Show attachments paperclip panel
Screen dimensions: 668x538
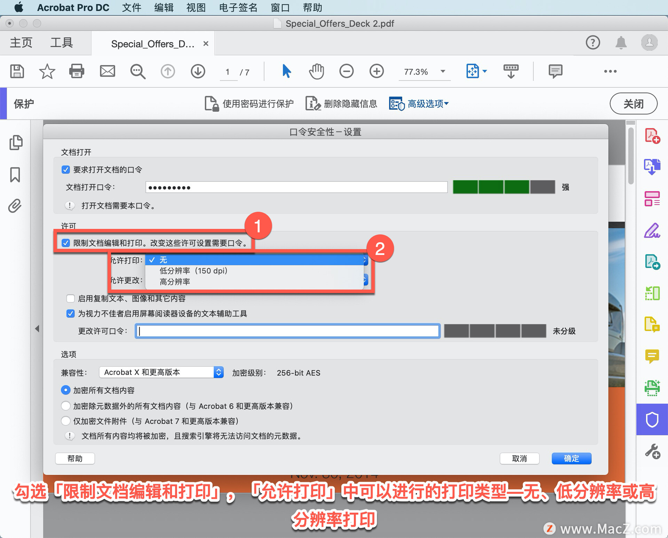tap(15, 206)
